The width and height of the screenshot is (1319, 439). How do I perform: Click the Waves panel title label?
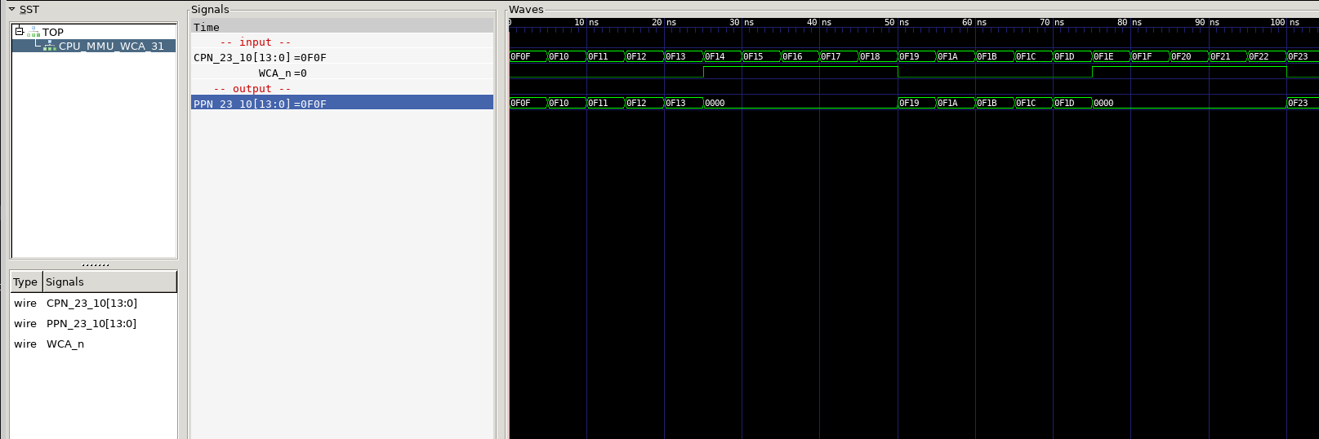(526, 10)
